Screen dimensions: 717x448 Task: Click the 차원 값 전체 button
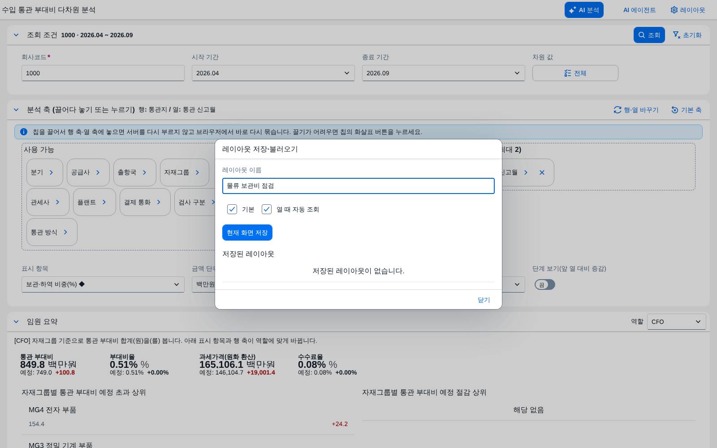(x=575, y=73)
